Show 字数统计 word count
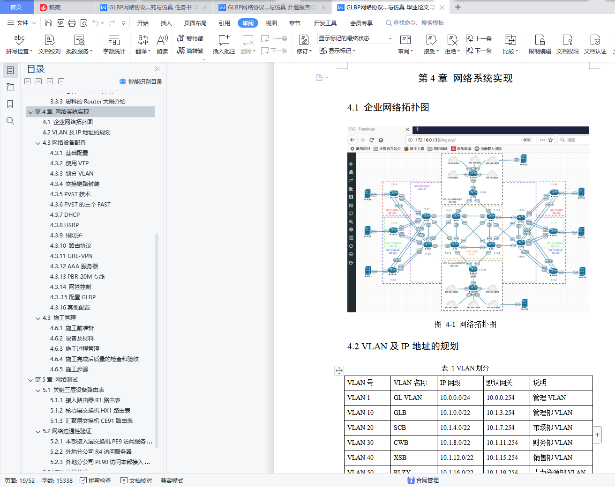This screenshot has width=615, height=487. coord(114,44)
